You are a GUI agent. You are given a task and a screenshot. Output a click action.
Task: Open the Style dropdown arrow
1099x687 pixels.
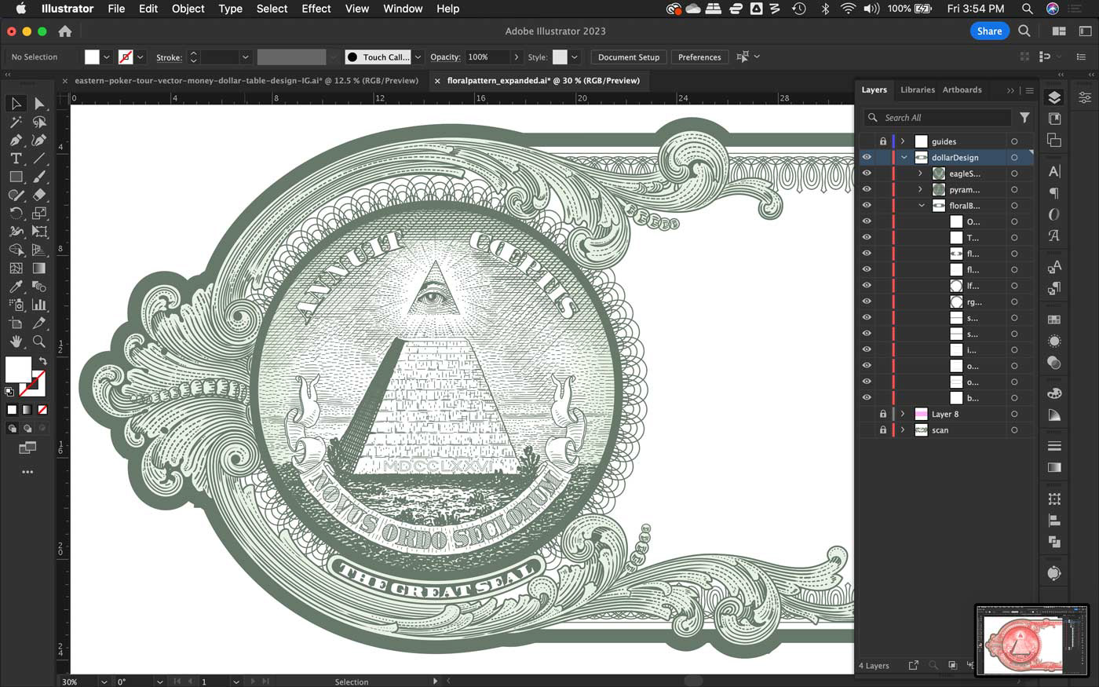coord(575,57)
